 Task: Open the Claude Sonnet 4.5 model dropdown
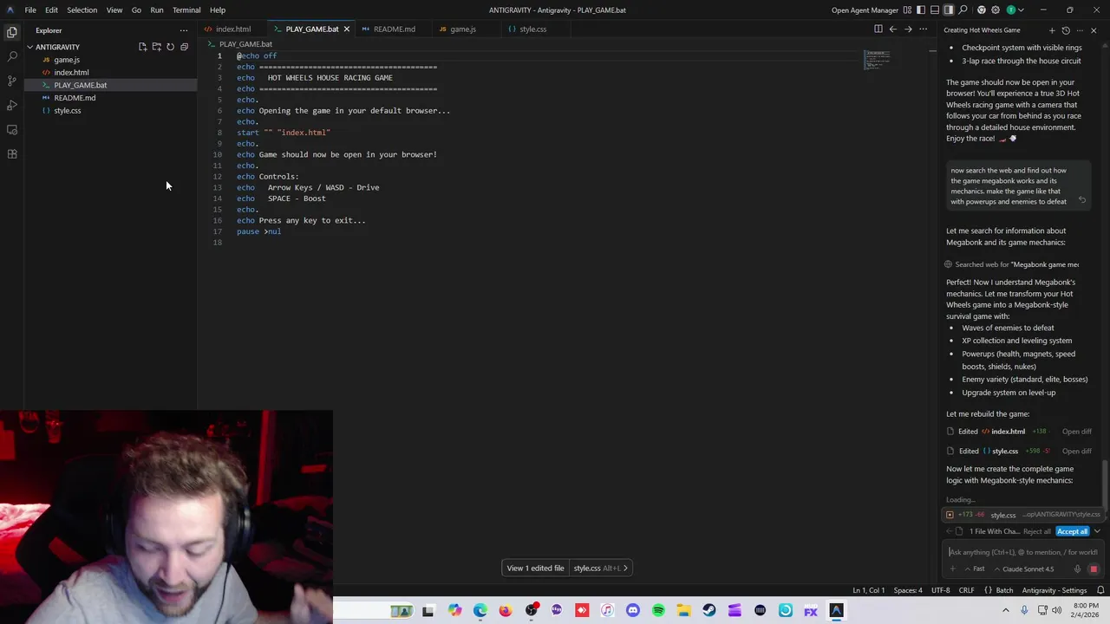coord(1024,569)
